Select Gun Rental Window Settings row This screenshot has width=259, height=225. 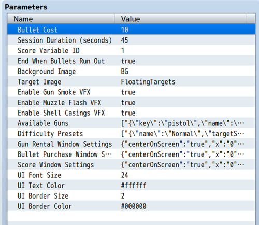pos(131,144)
